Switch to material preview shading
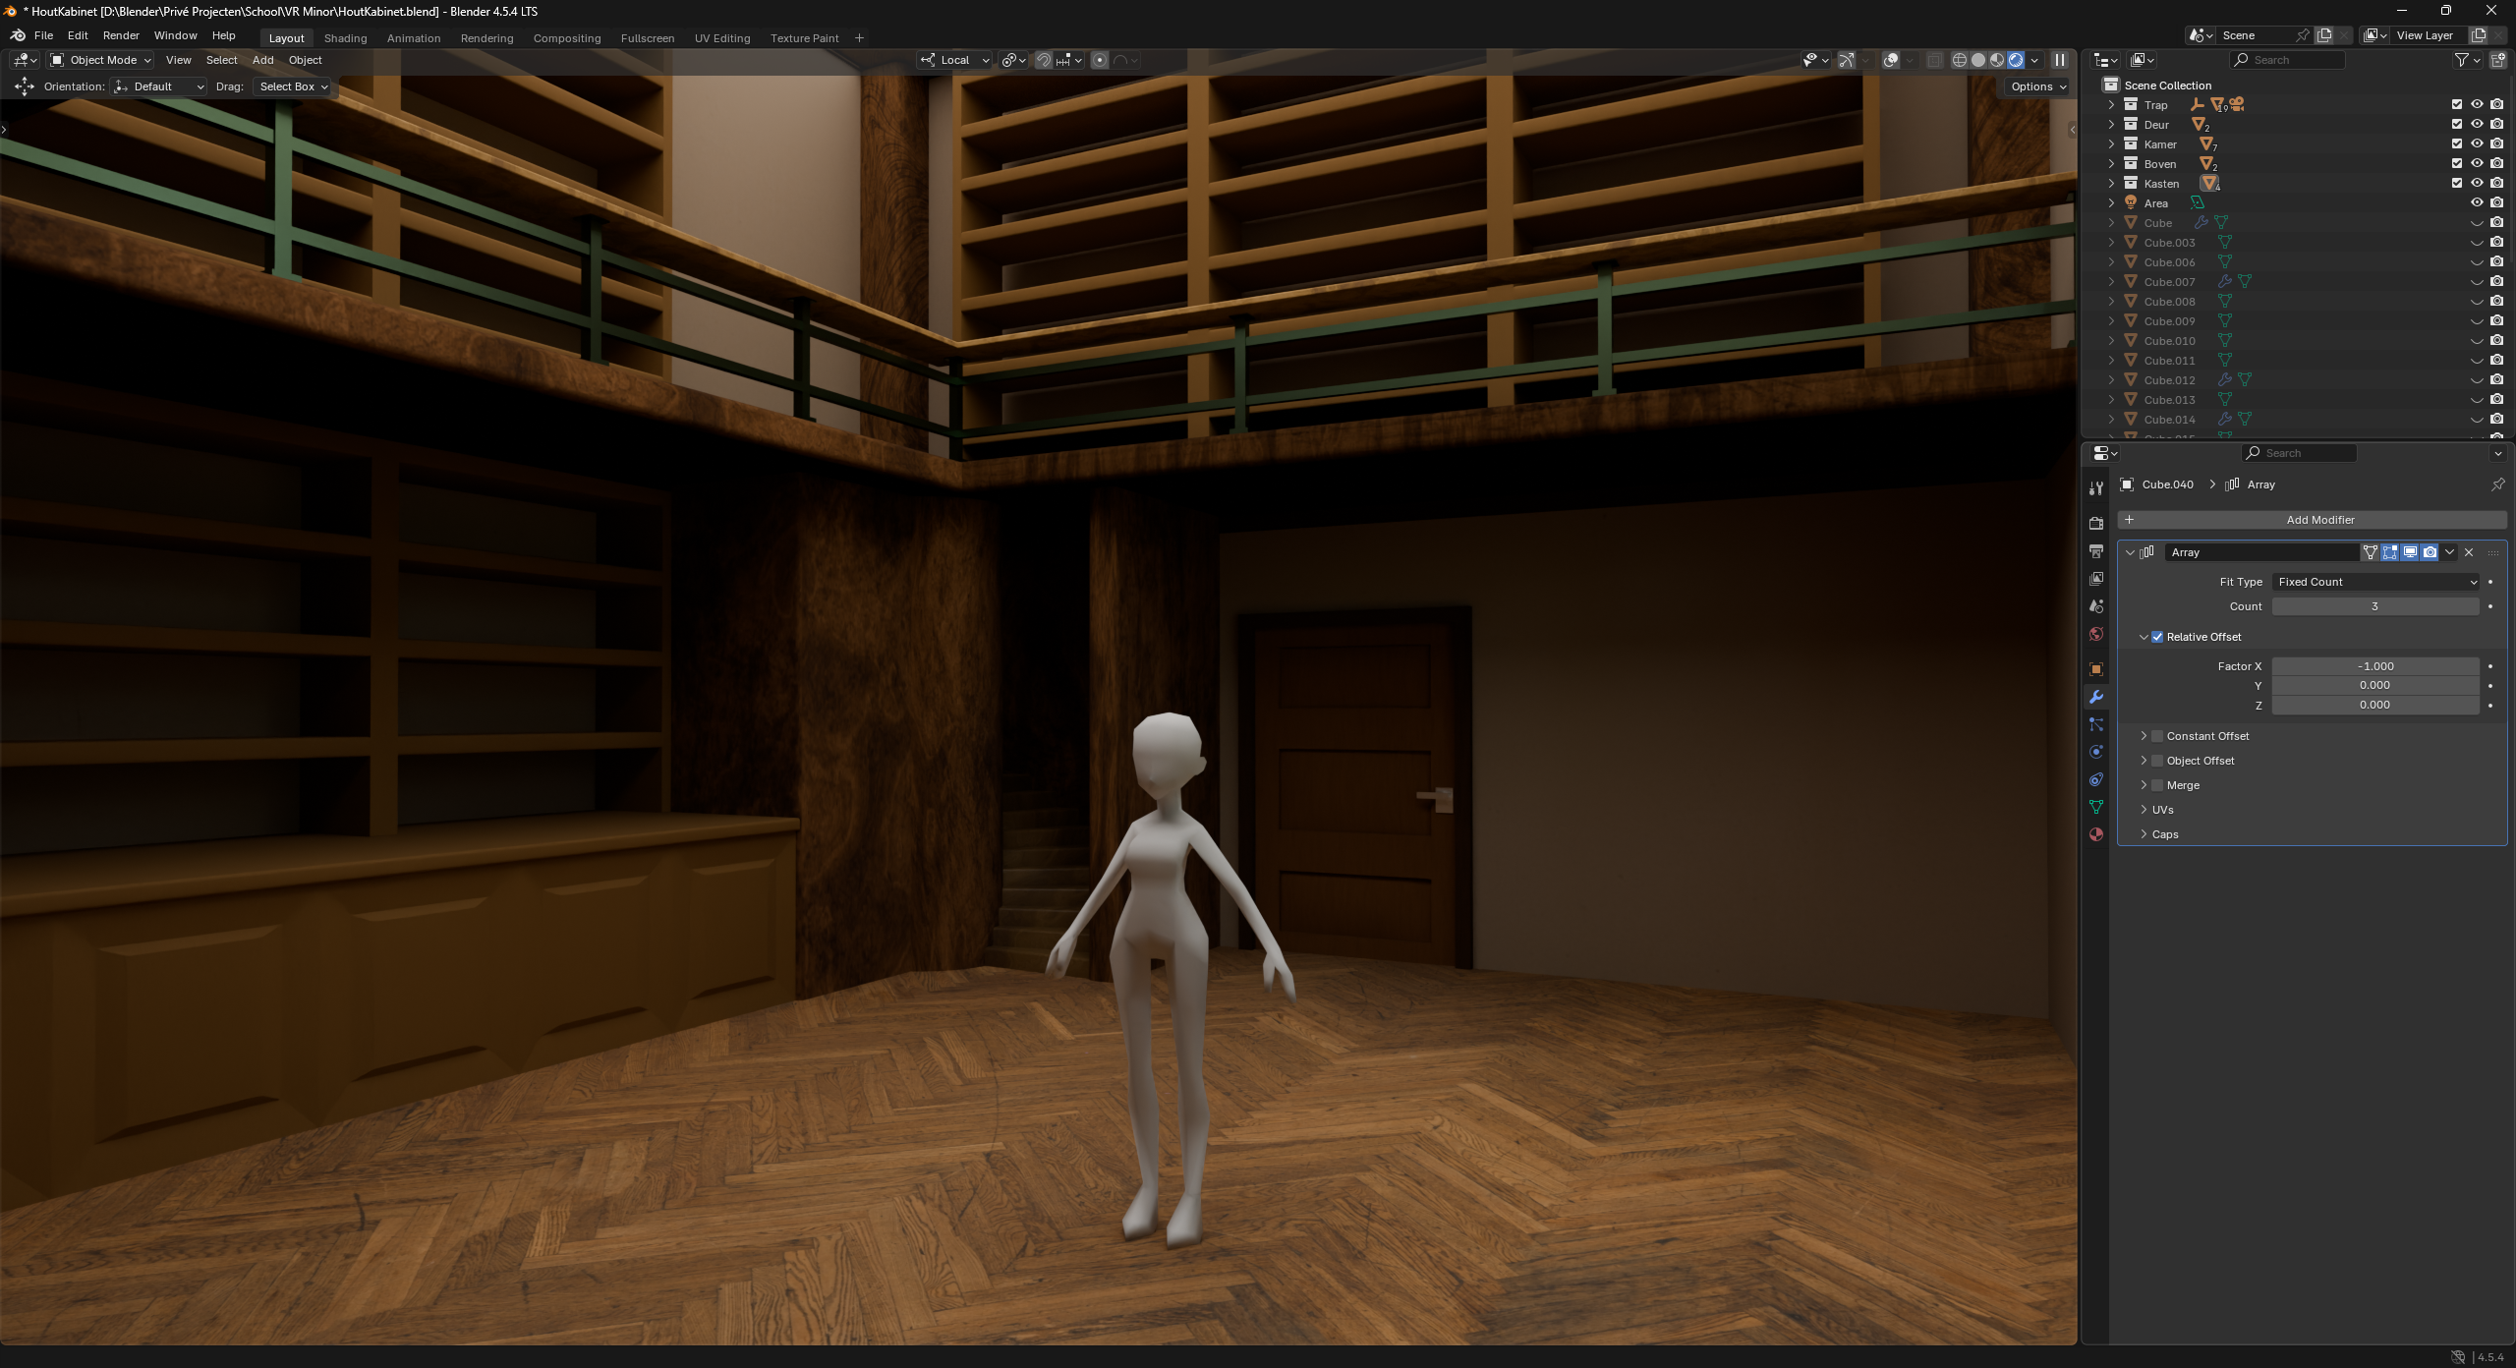Screen dimensions: 2516x1368 1996,60
